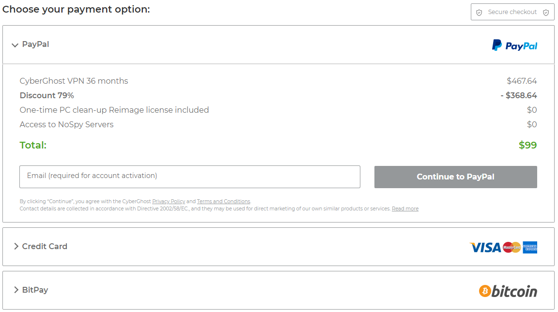Viewport: 558px width, 312px height.
Task: Click the CyberGhost VPN 36 months line
Action: [x=74, y=81]
